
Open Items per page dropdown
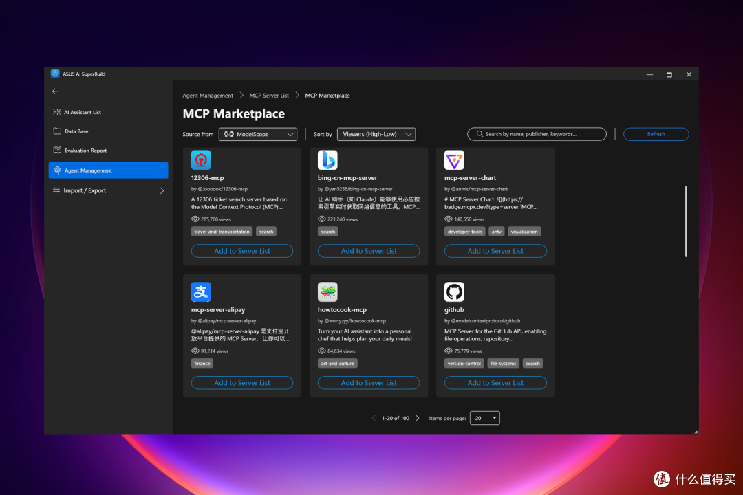[485, 418]
